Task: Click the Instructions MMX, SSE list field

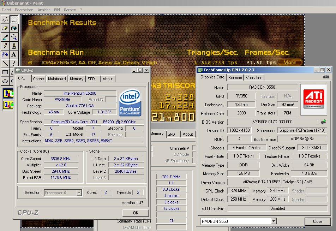Action: pyautogui.click(x=94, y=141)
